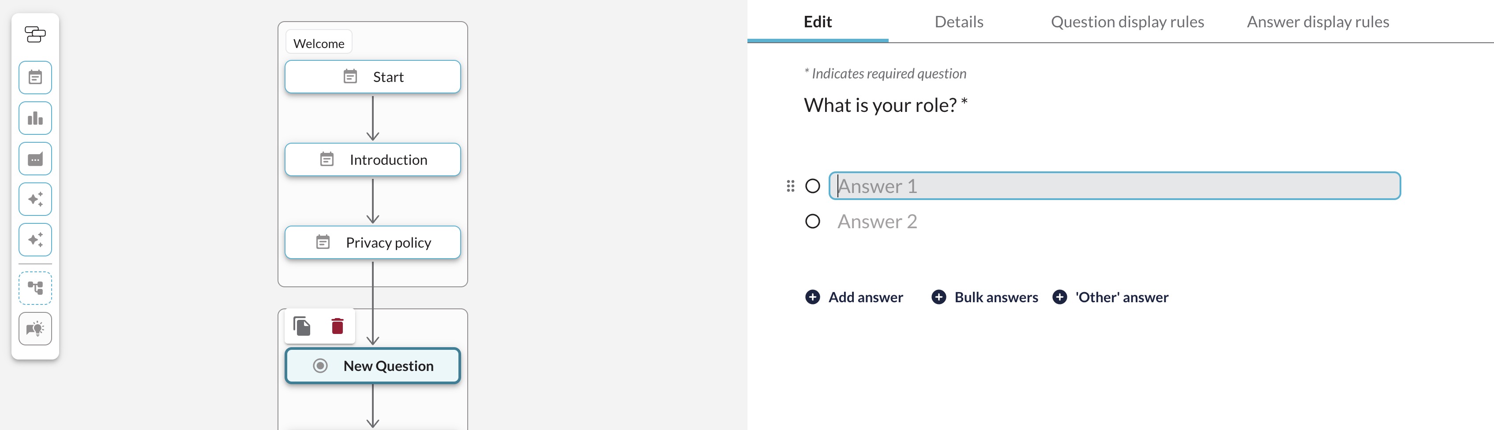The height and width of the screenshot is (430, 1494).
Task: Click the flow layout icon atop sidebar
Action: (35, 35)
